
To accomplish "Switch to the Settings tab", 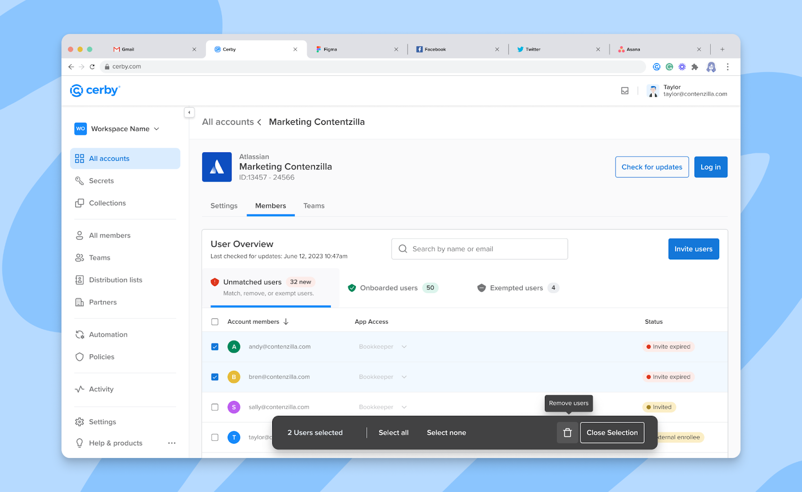I will [x=224, y=206].
